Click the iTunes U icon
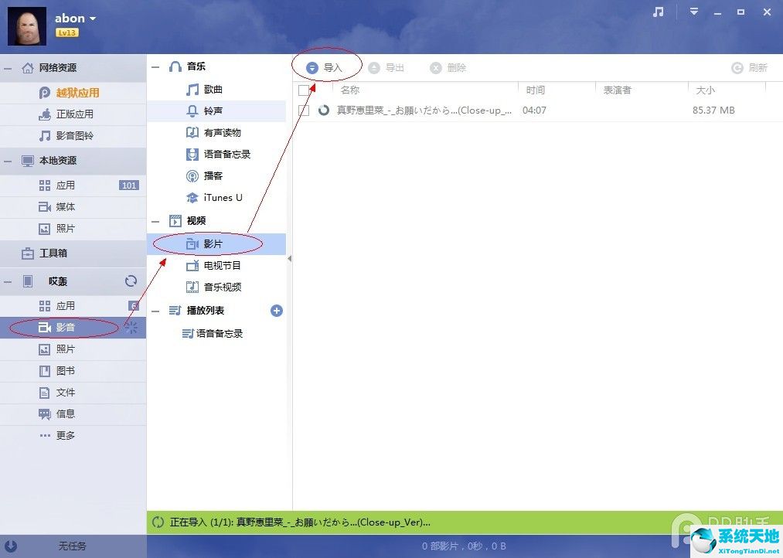The height and width of the screenshot is (558, 783). point(192,197)
